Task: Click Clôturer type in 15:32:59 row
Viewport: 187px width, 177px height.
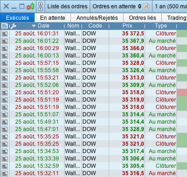Action: (166, 166)
